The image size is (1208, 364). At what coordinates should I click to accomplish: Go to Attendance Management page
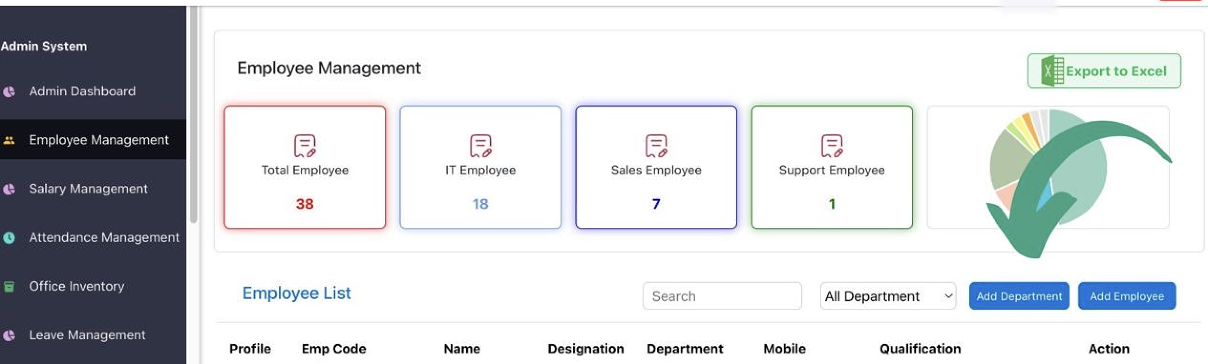[x=104, y=237]
